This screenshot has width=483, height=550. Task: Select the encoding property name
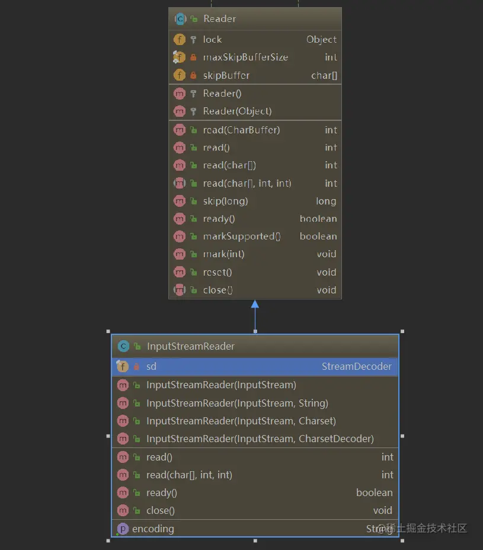coord(153,529)
